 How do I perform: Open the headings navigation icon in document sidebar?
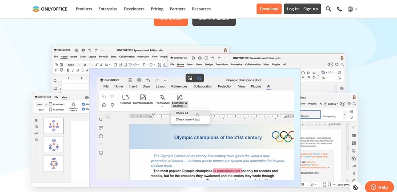tap(101, 145)
